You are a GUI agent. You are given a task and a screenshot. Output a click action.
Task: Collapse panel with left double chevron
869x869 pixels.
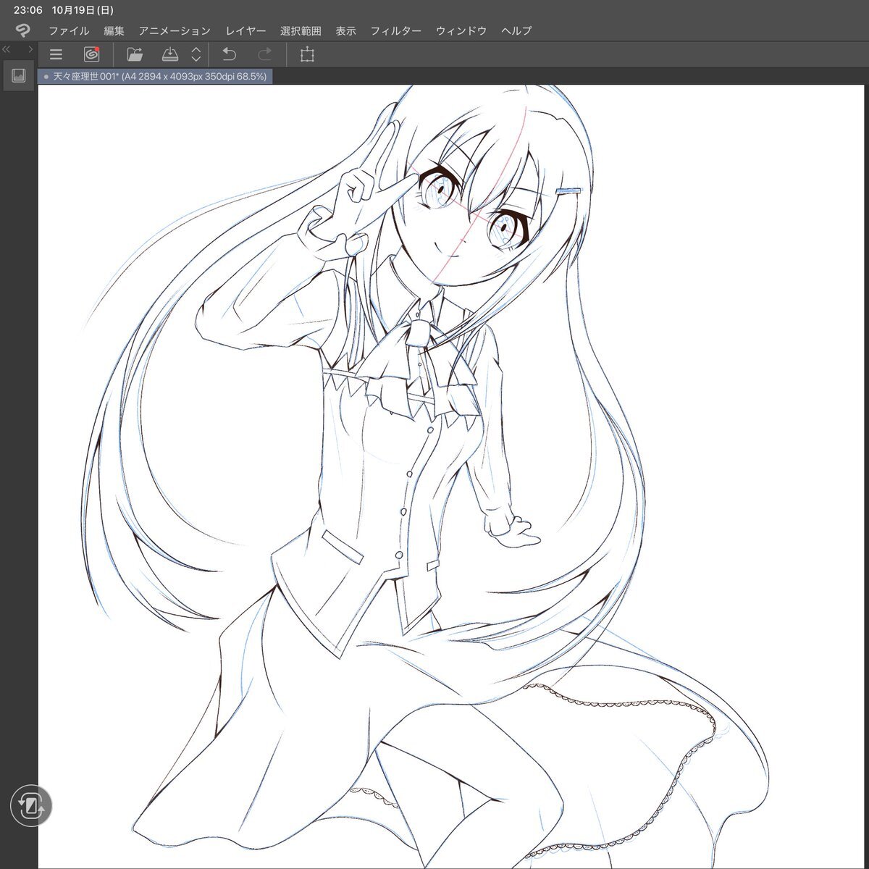(7, 49)
